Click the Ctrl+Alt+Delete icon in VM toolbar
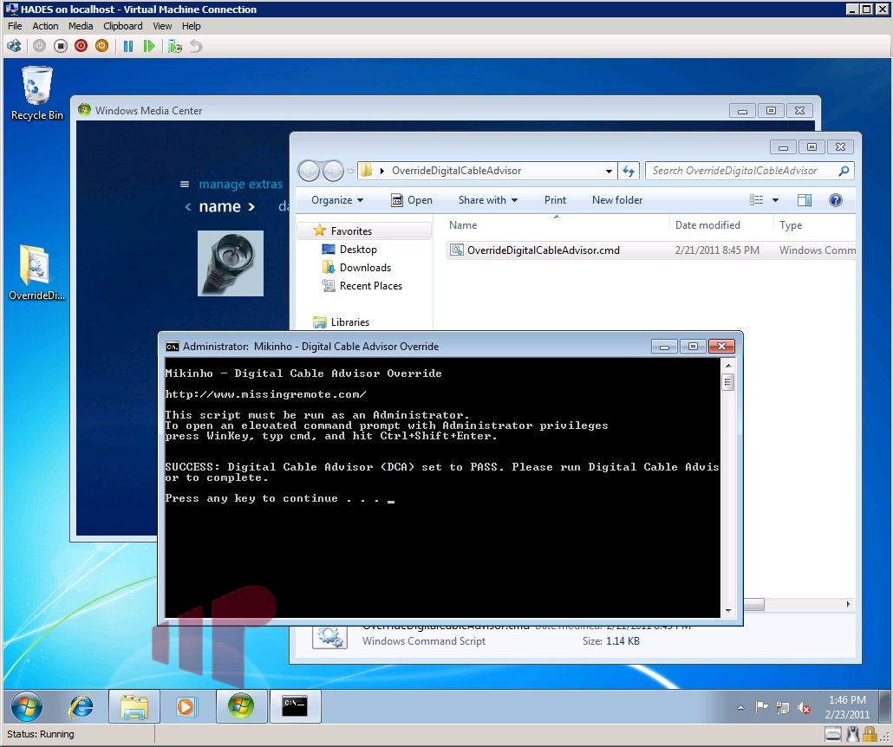This screenshot has height=747, width=893. click(x=14, y=46)
